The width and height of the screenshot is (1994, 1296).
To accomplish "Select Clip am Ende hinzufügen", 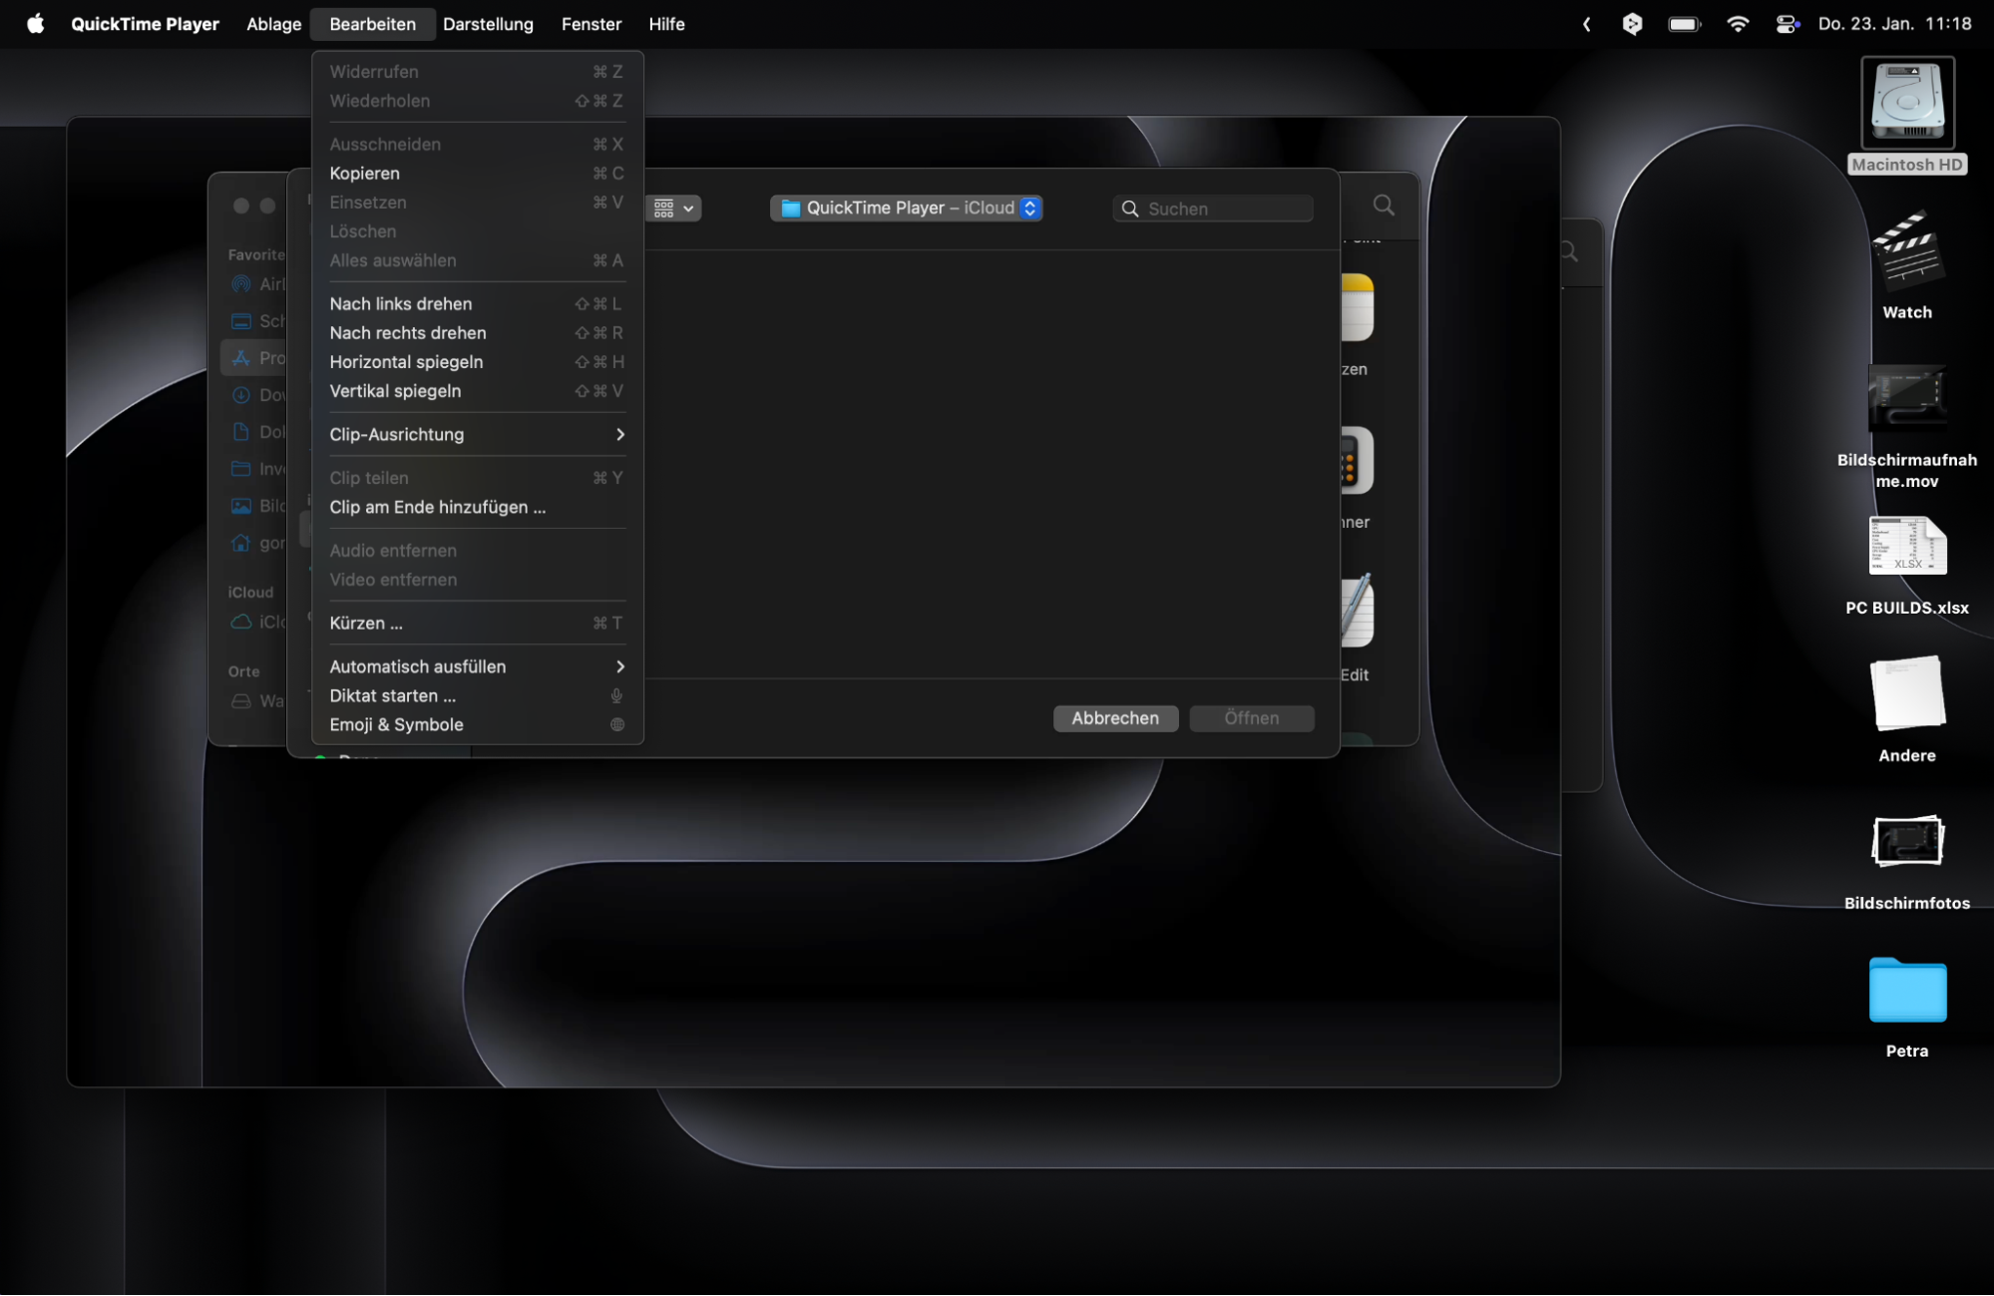I will (477, 508).
